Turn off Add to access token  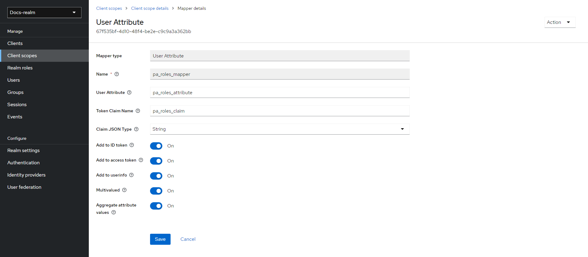156,161
